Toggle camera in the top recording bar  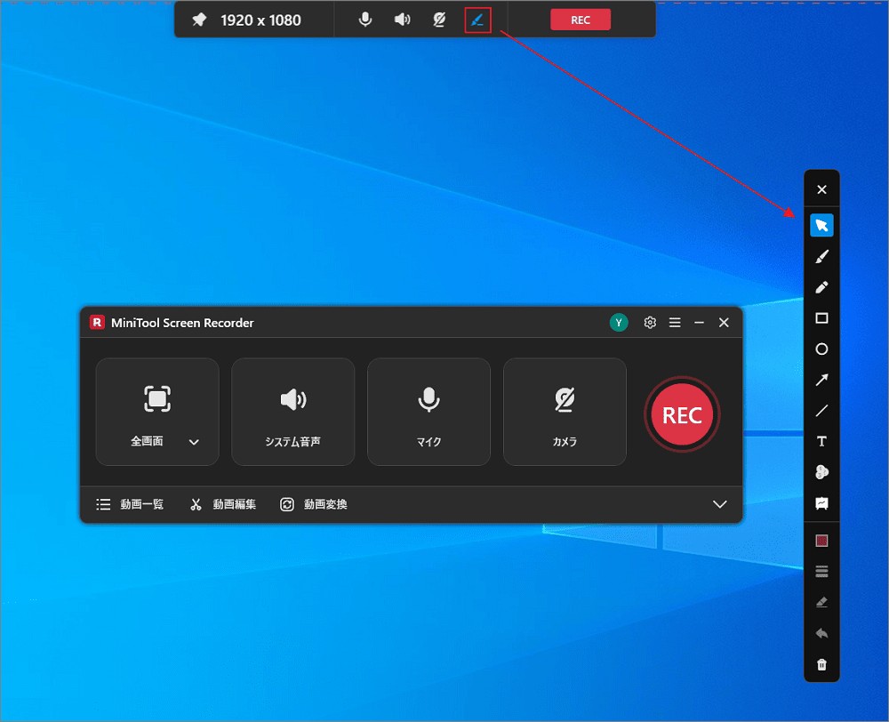(439, 20)
